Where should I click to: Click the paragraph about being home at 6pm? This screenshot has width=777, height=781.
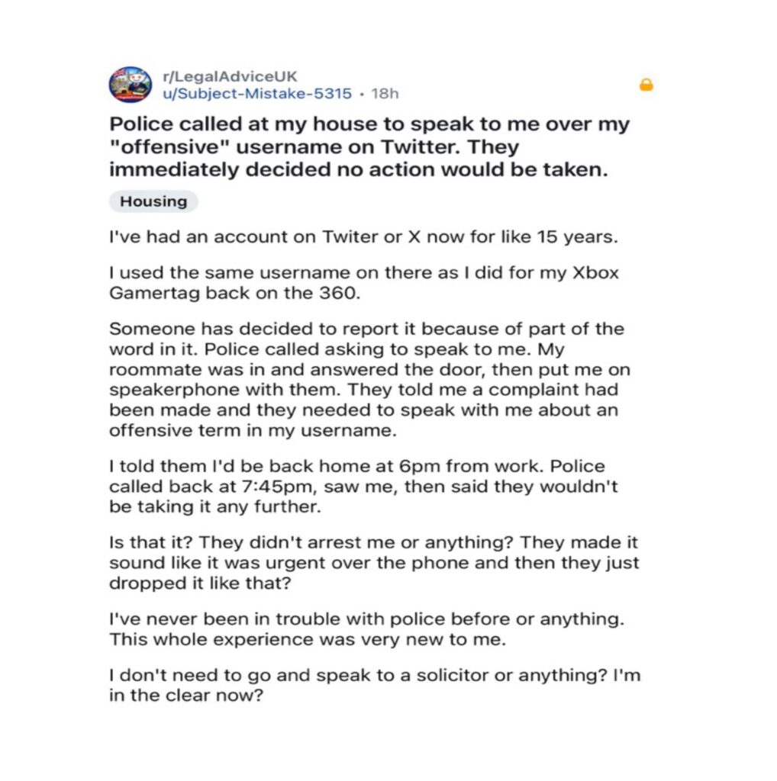357,486
